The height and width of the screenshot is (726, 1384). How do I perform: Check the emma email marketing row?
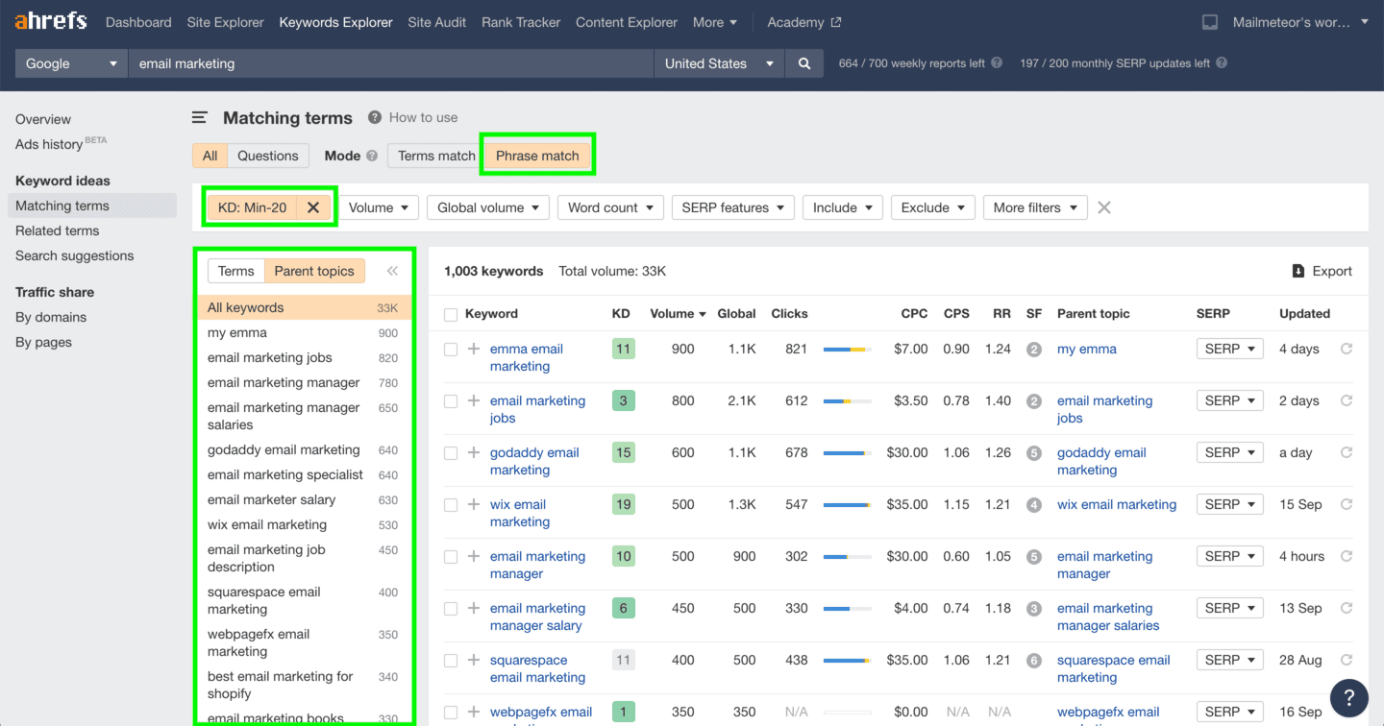click(x=451, y=350)
